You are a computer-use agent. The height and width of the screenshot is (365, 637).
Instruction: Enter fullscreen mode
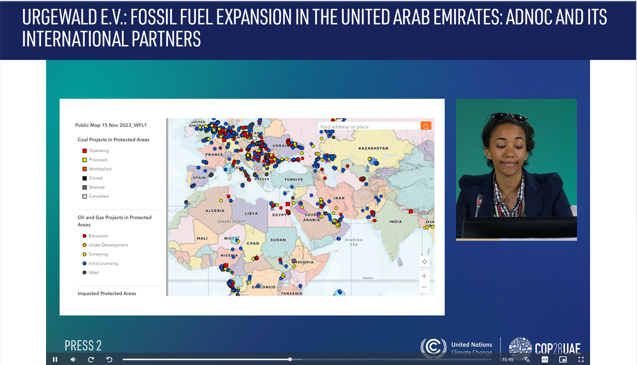[581, 359]
